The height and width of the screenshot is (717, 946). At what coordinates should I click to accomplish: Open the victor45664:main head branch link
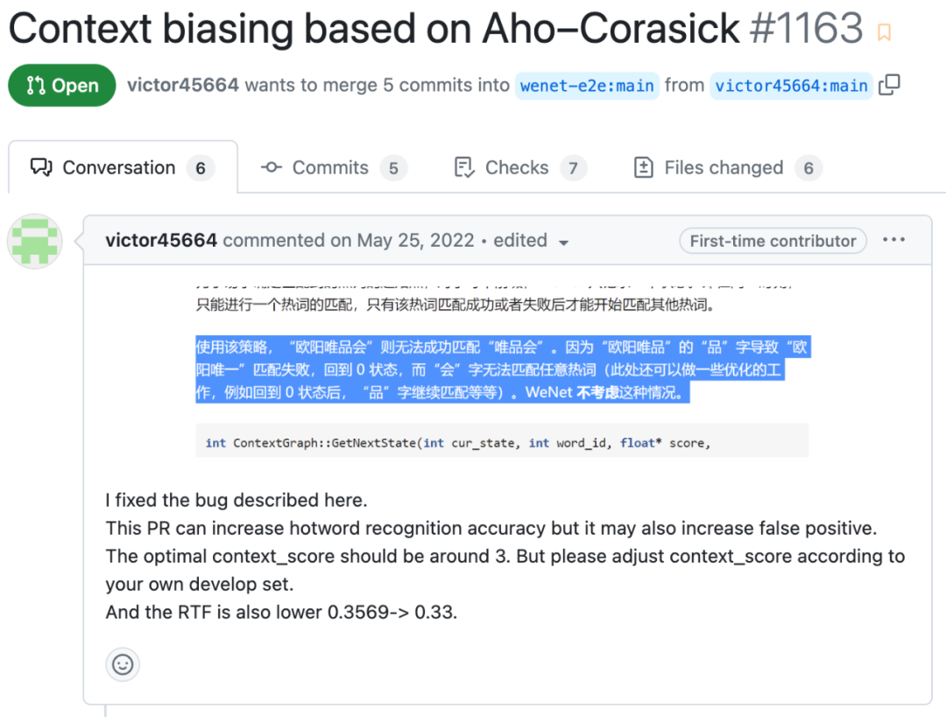pyautogui.click(x=791, y=86)
